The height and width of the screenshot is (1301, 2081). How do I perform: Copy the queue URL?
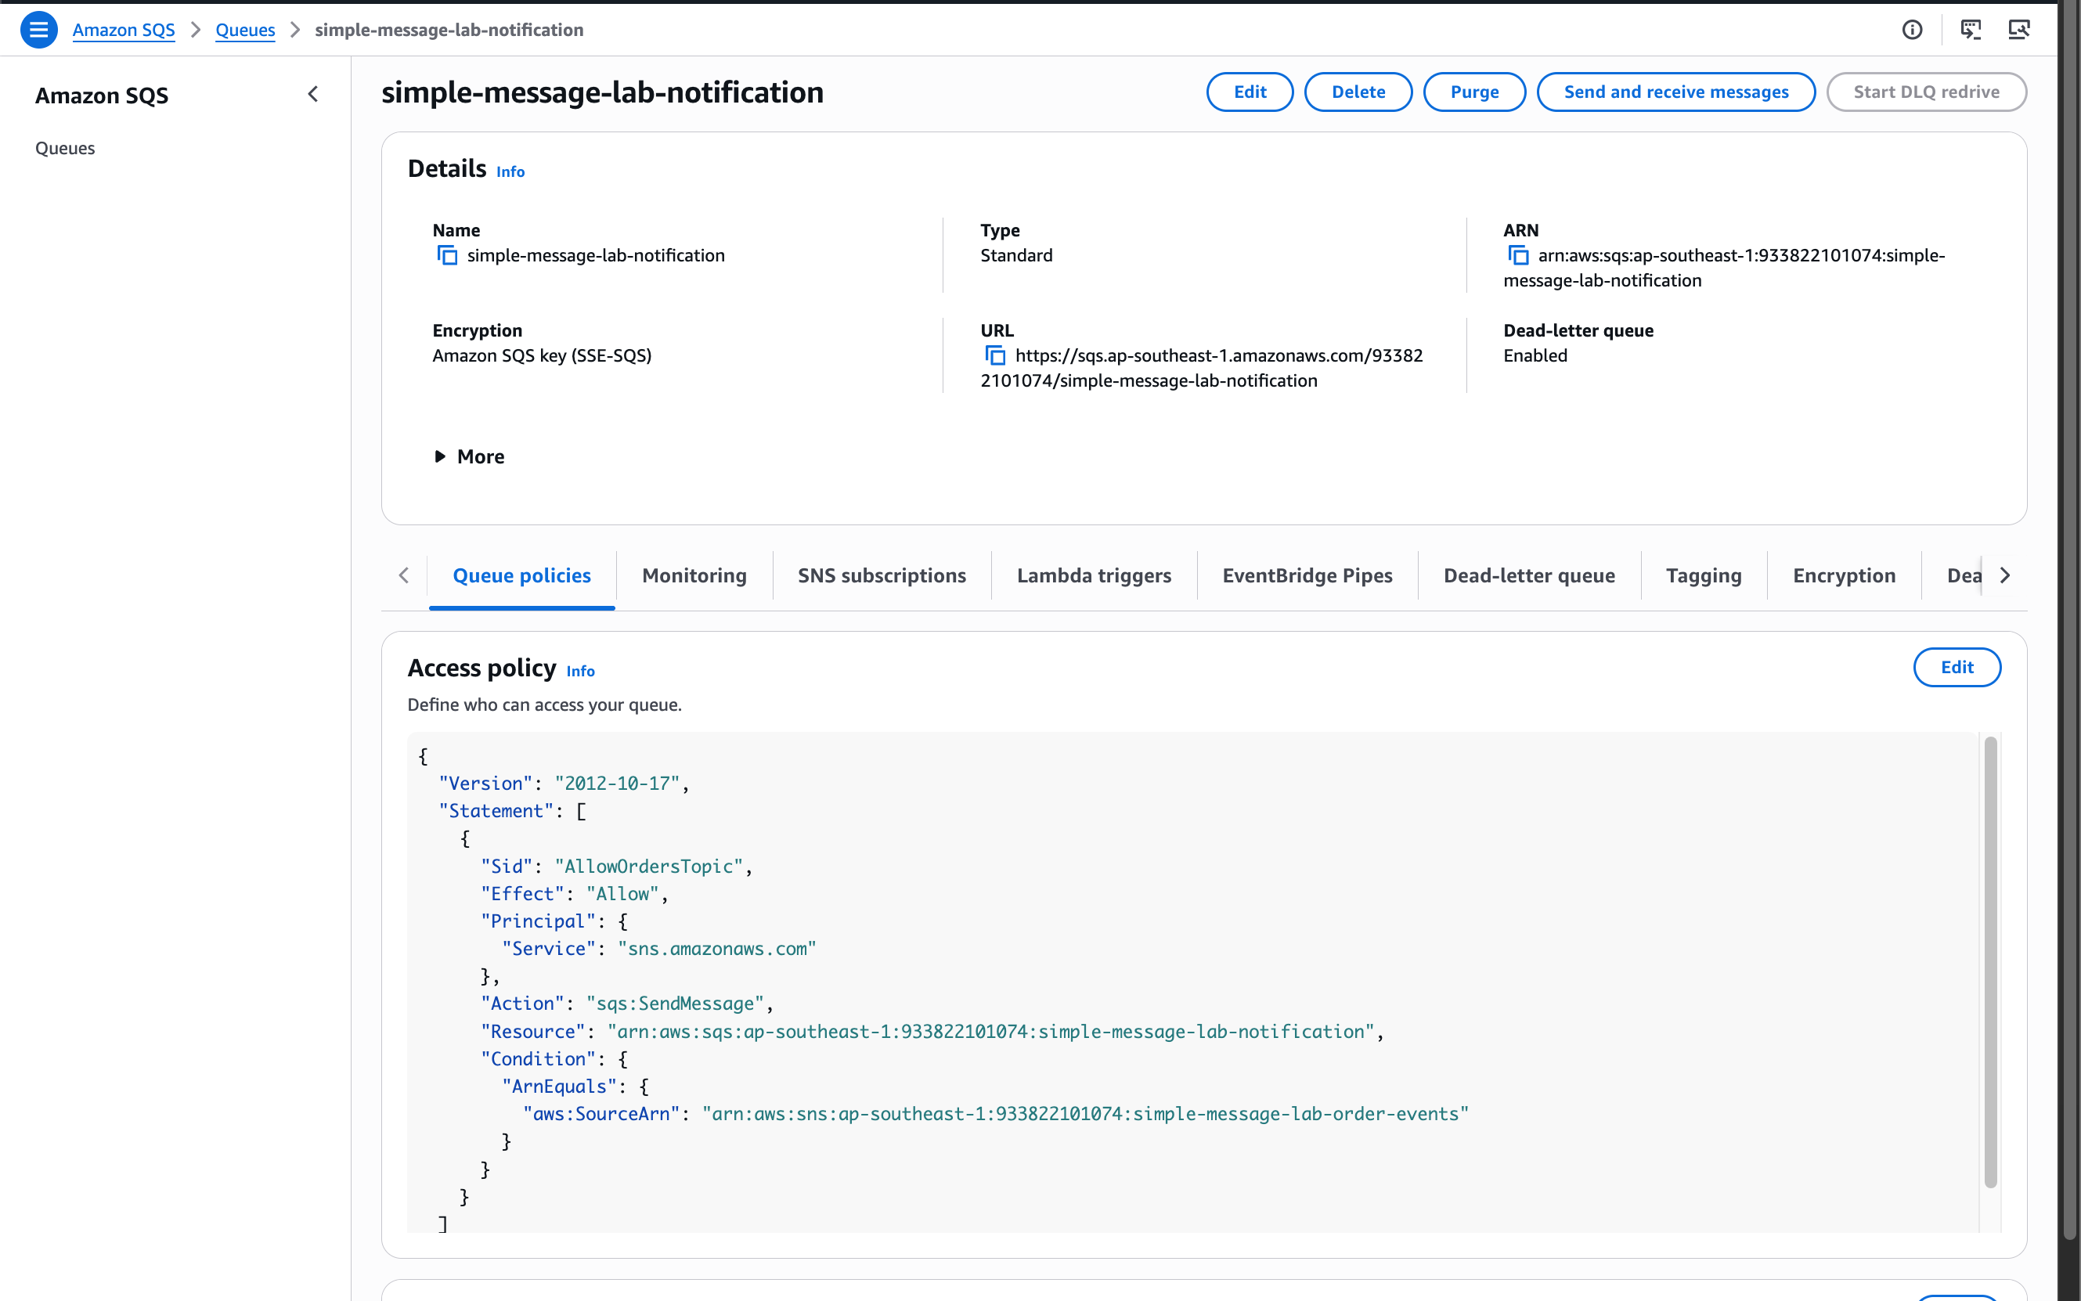click(x=995, y=355)
